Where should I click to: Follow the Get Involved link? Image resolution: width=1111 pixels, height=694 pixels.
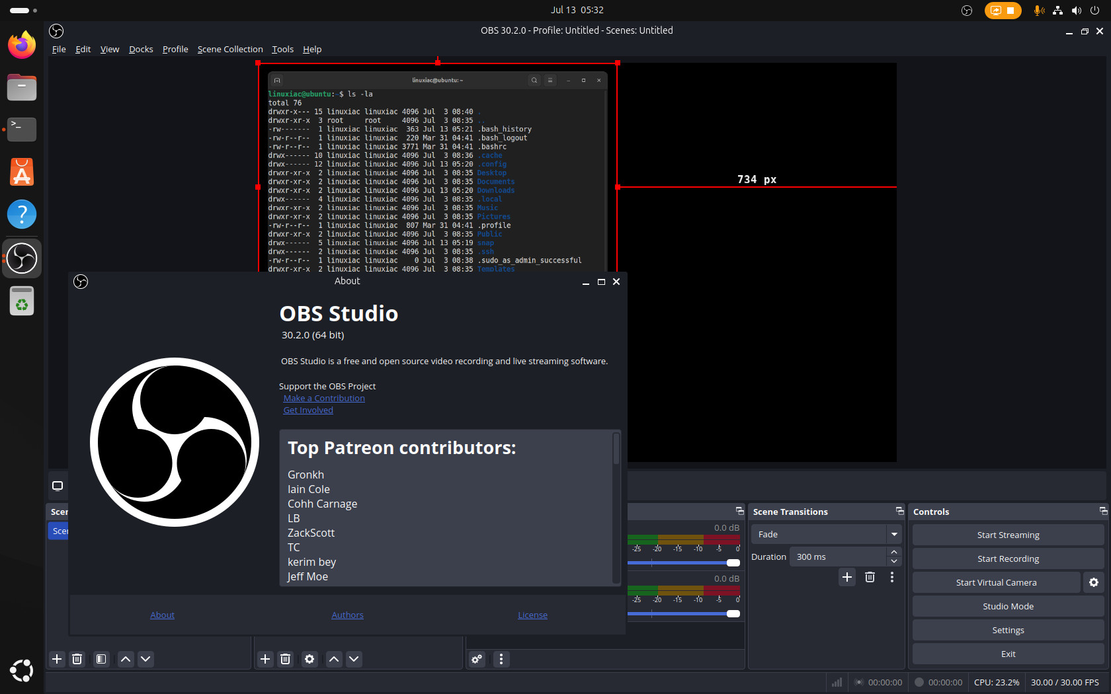[x=308, y=410]
